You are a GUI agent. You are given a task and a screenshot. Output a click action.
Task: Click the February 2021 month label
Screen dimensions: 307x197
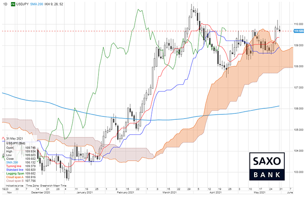coord(125,192)
